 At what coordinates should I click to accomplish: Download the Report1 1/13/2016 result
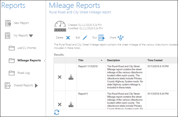tap(71, 77)
